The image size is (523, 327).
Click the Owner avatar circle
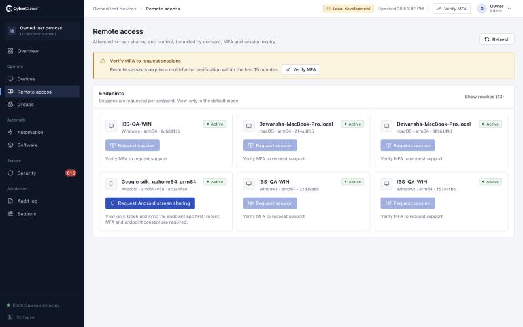482,9
